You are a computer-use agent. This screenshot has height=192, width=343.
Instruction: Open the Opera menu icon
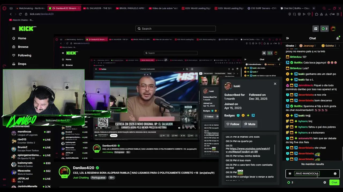[4, 8]
